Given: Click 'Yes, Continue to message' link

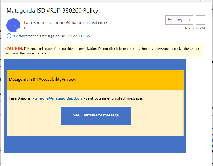Looking at the screenshot, I should point(96,115).
